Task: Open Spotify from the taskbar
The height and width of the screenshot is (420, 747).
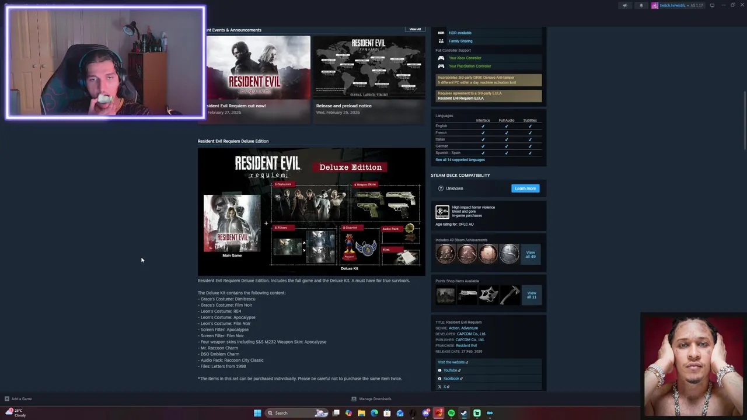Action: (451, 413)
